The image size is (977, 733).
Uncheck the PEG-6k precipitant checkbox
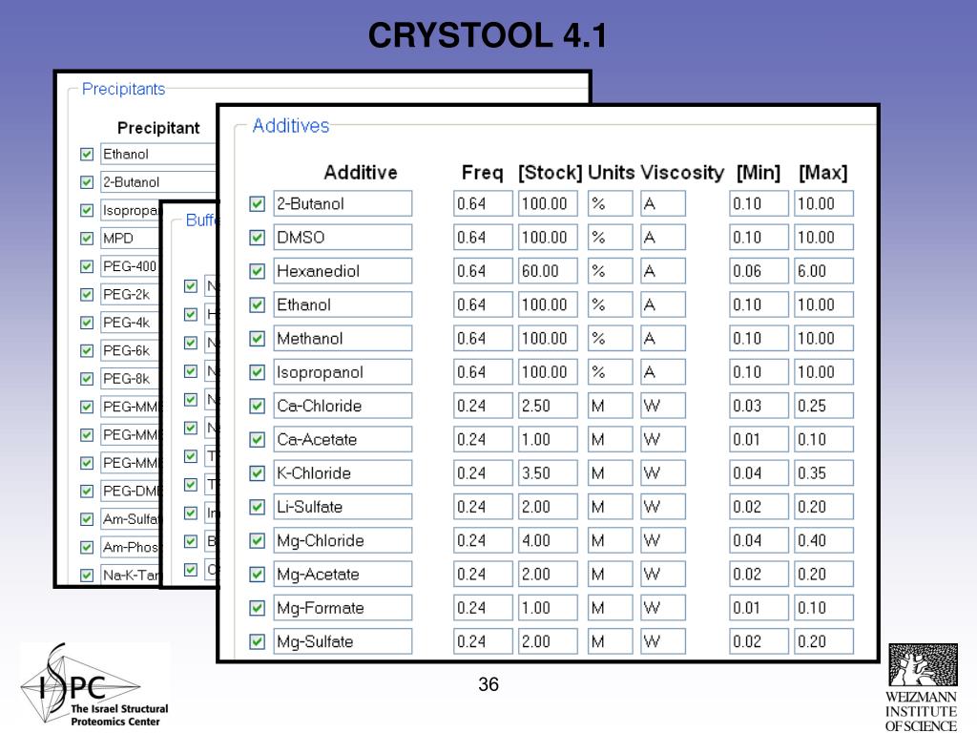(x=87, y=350)
